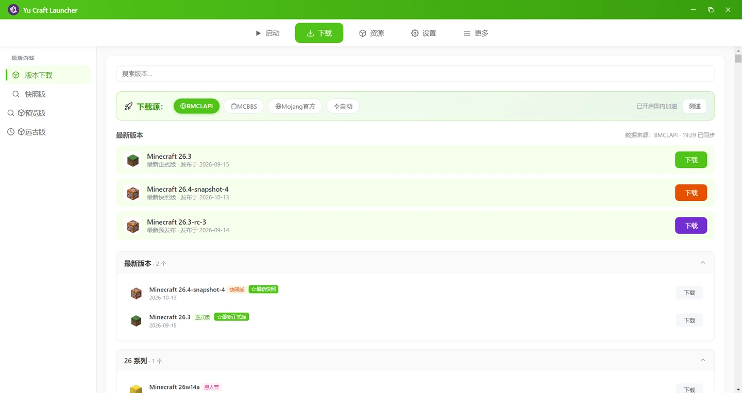742x393 pixels.
Task: Click green 下载 button for Minecraft 26.3
Action: [x=691, y=160]
